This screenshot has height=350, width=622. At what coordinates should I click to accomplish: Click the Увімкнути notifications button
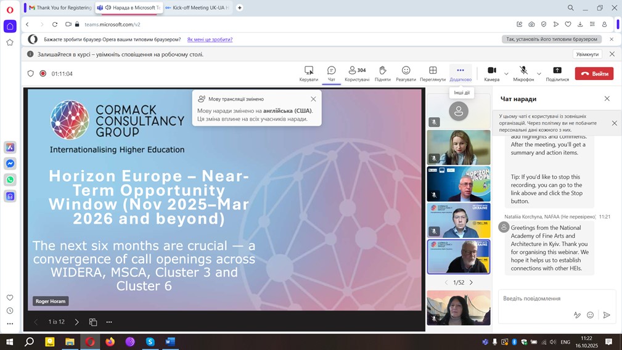coord(587,54)
